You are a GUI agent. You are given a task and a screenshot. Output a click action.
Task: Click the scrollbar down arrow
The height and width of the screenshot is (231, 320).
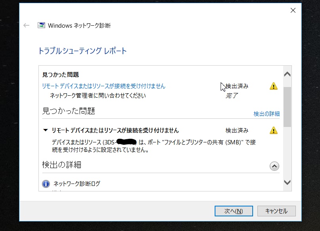click(288, 182)
